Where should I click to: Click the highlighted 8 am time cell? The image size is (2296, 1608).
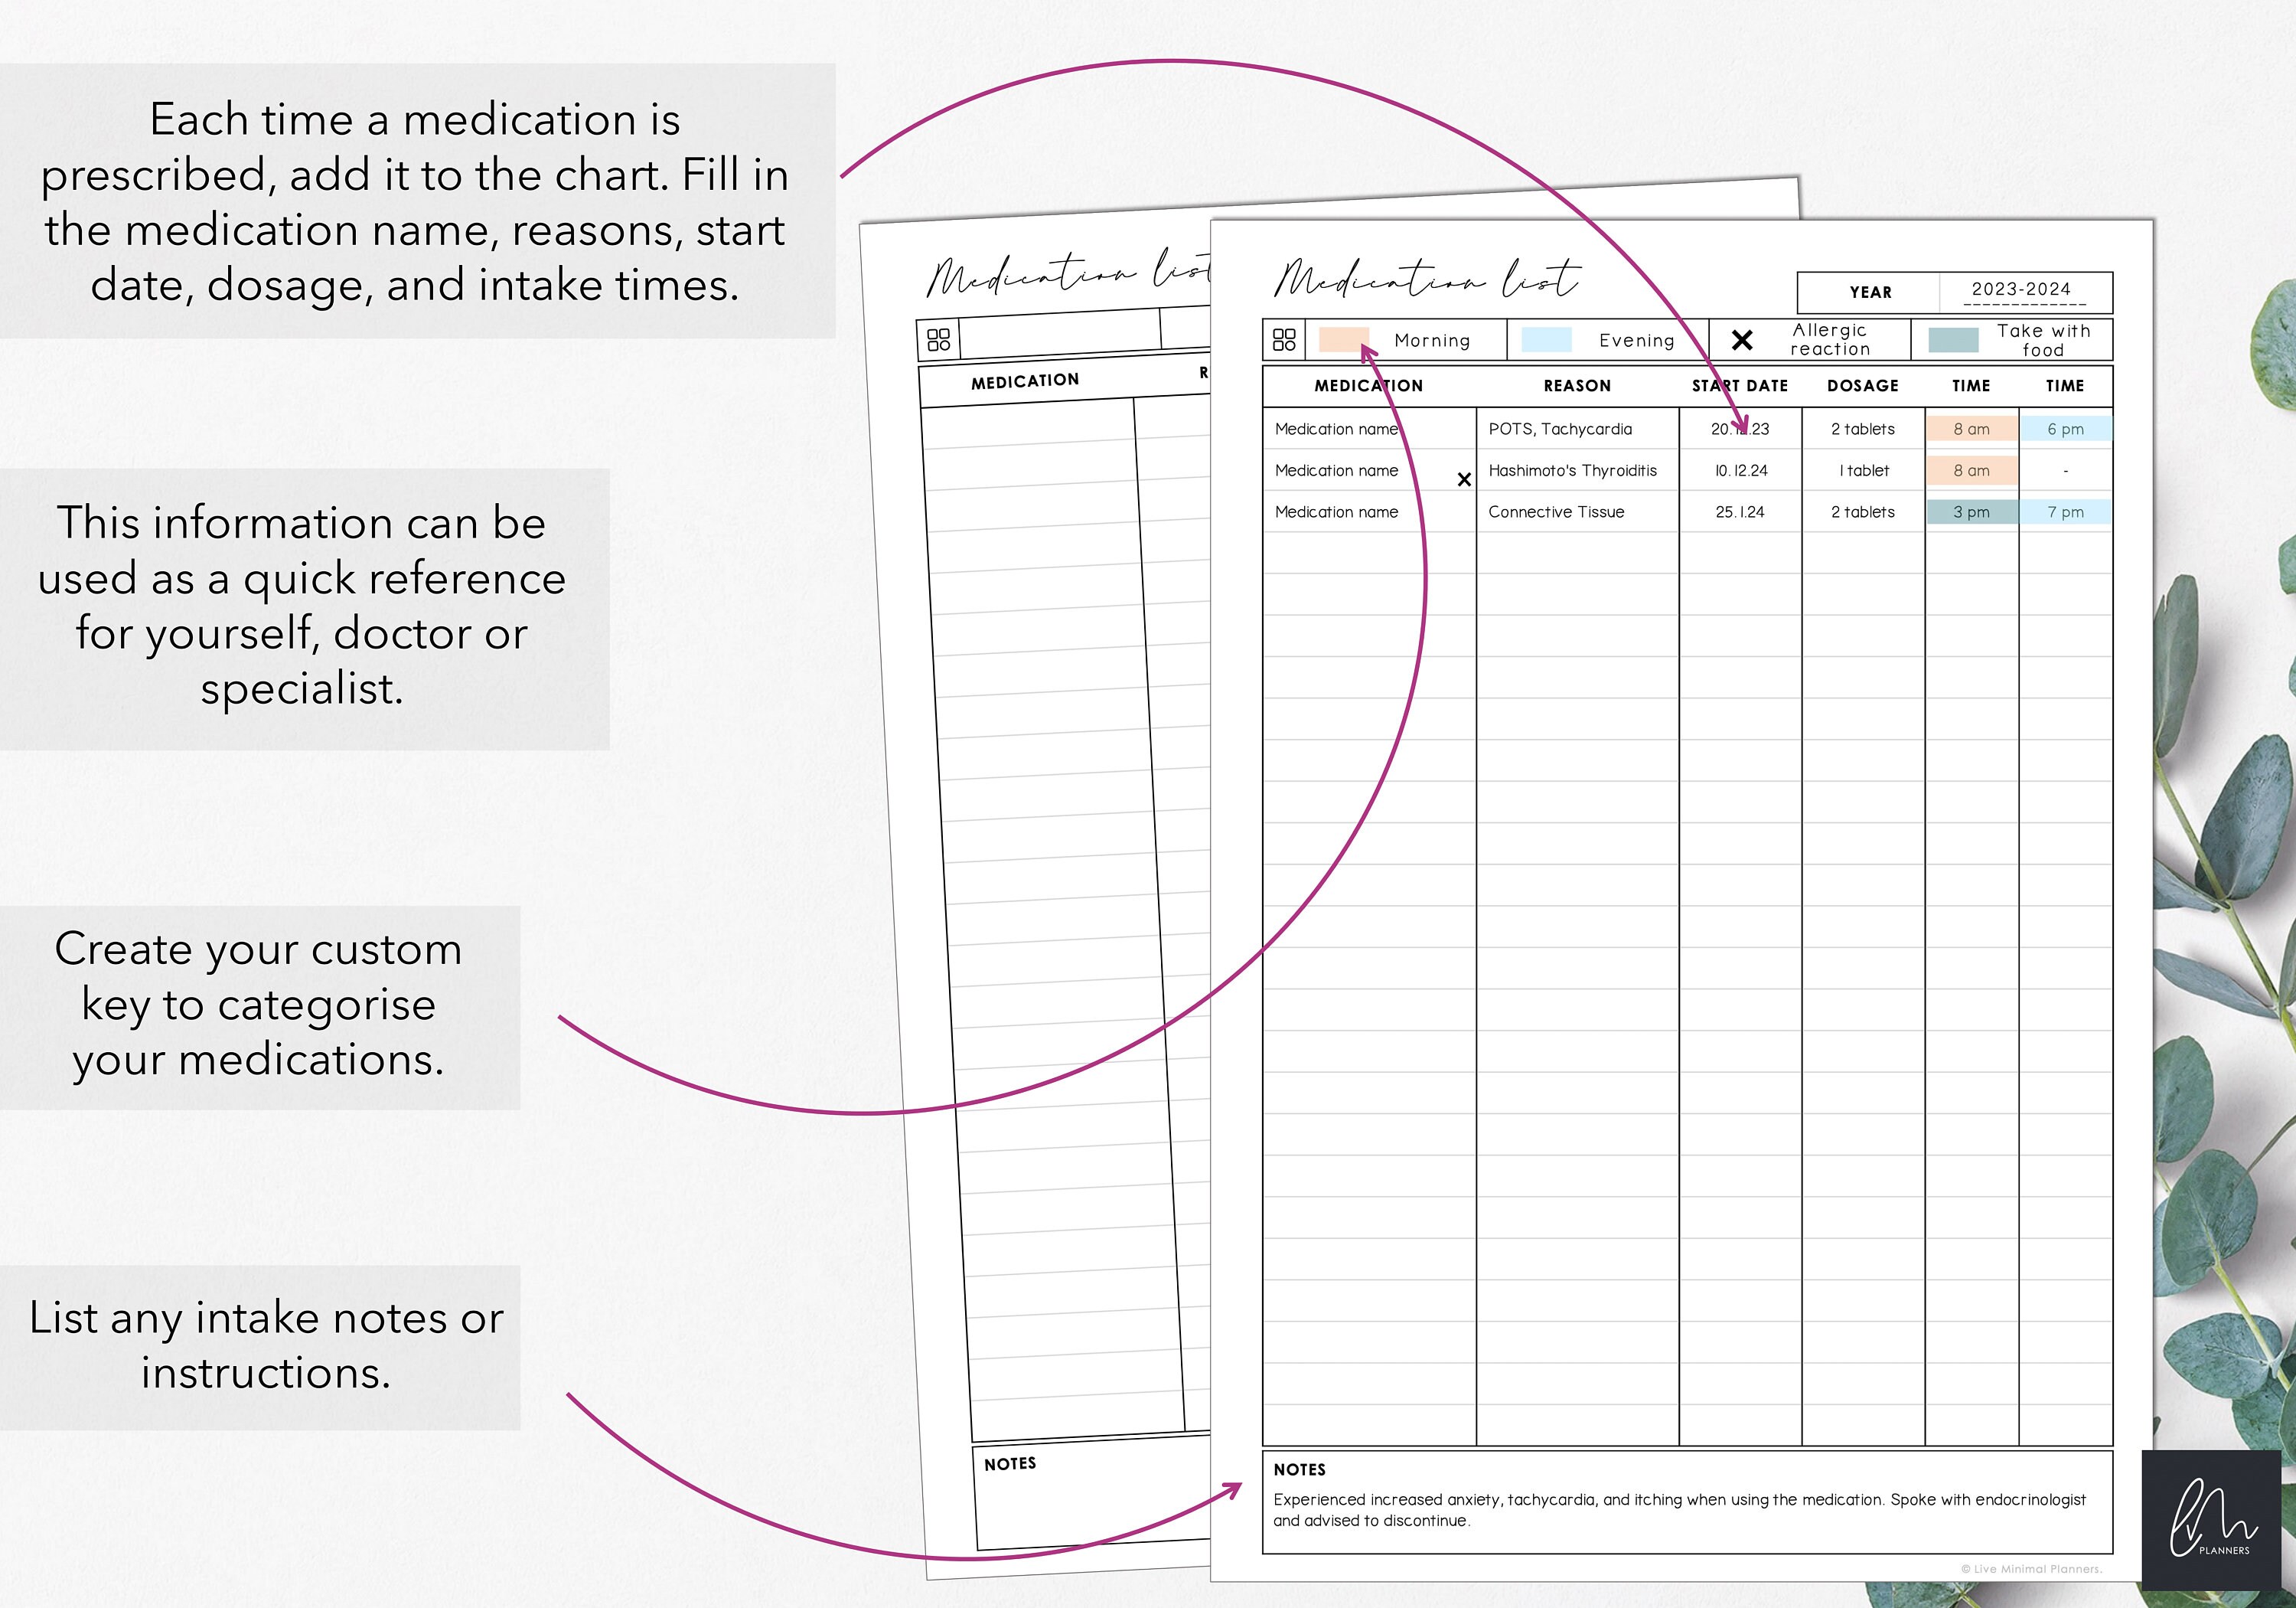tap(1969, 428)
